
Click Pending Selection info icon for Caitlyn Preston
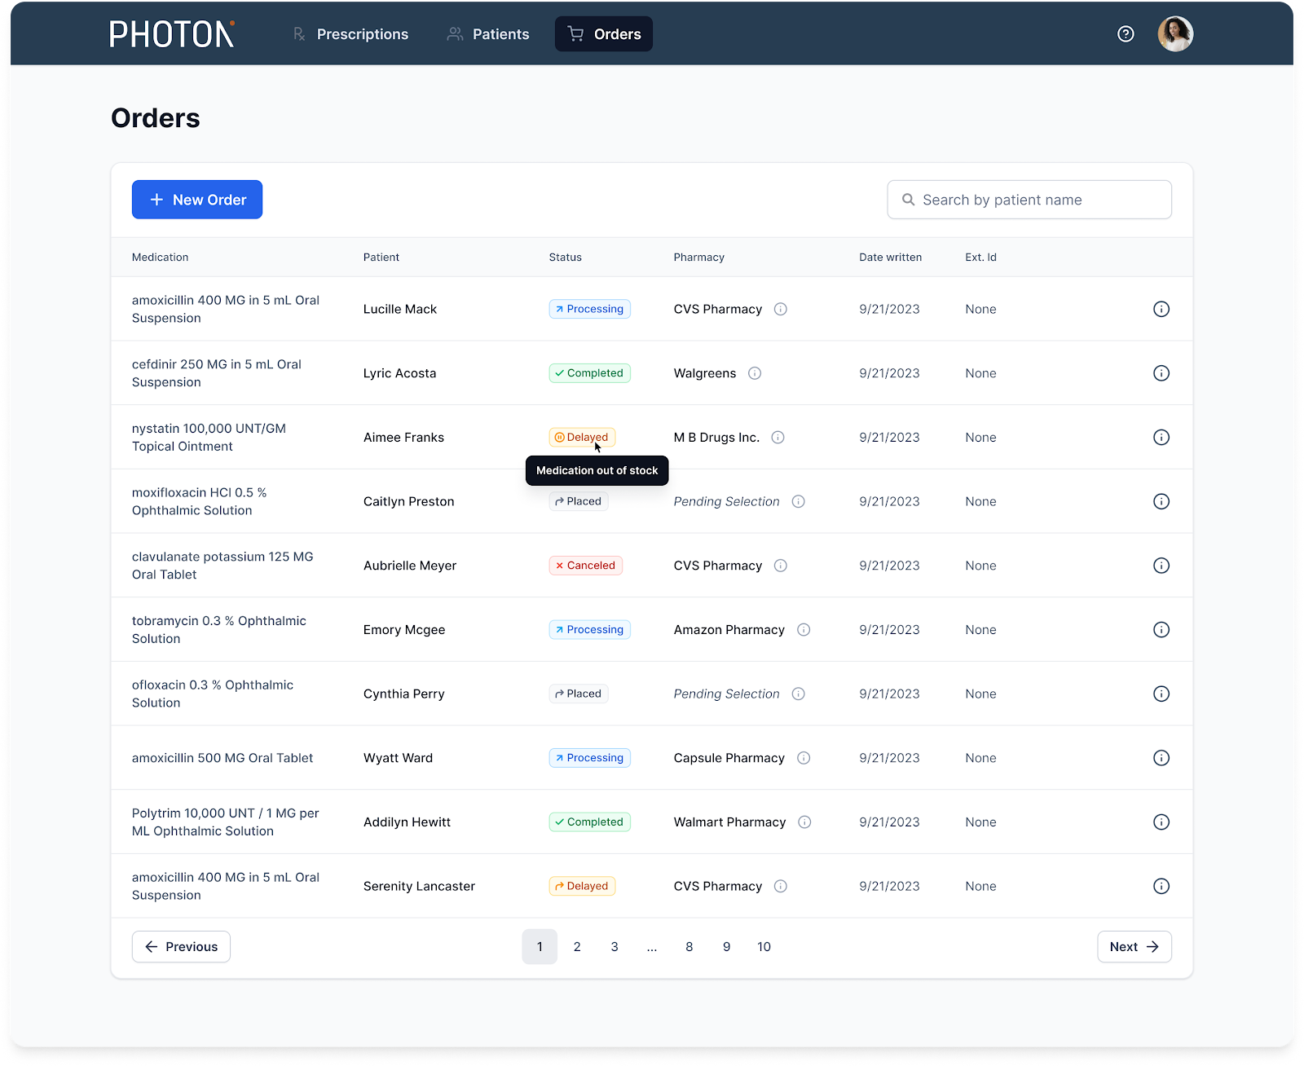click(799, 501)
